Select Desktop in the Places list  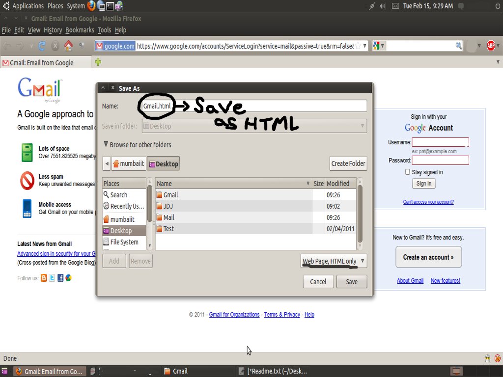124,231
